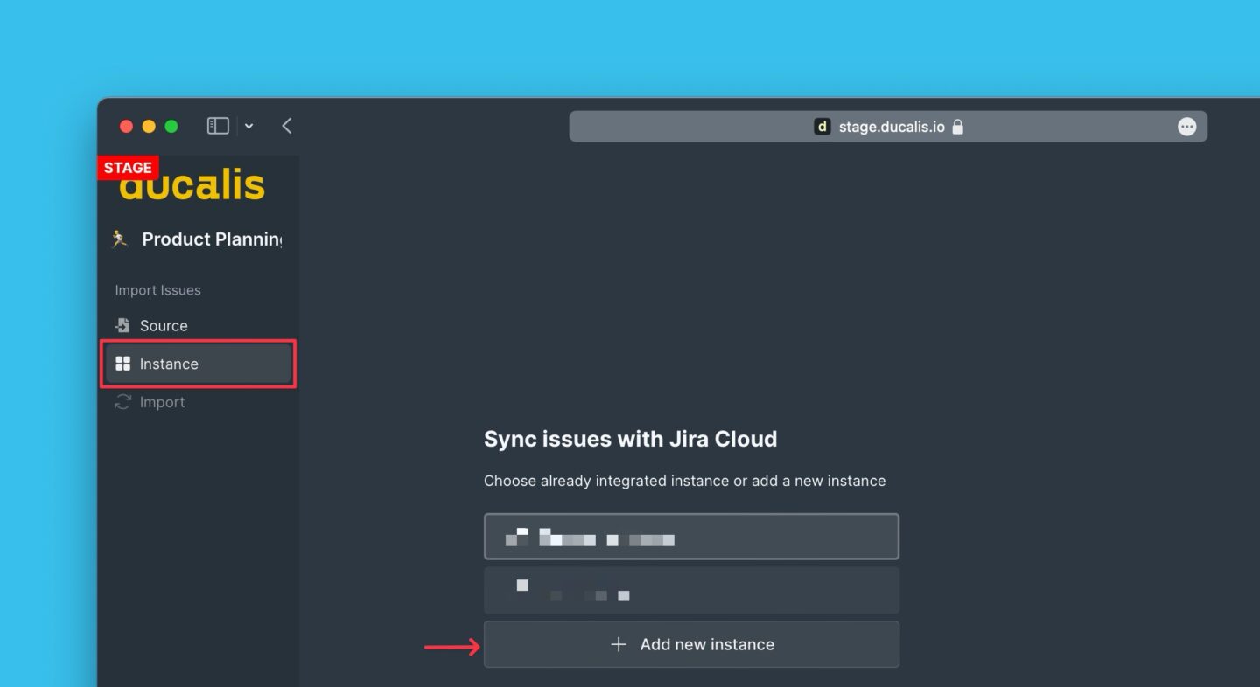
Task: Click the Safari sidebar toggle icon
Action: 218,126
